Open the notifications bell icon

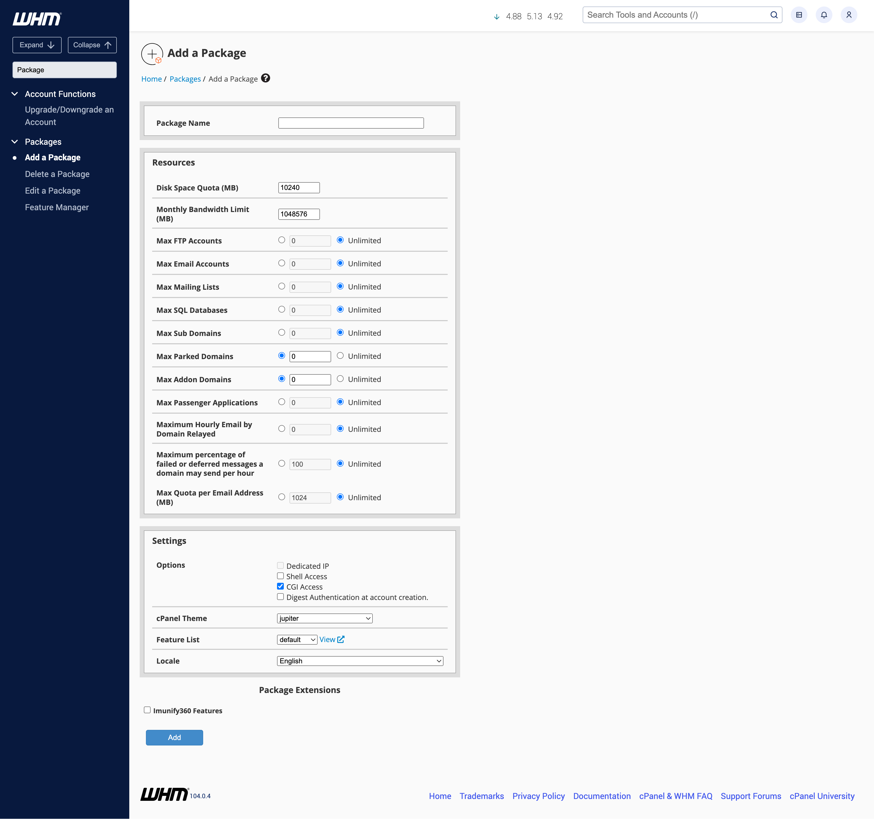[824, 15]
